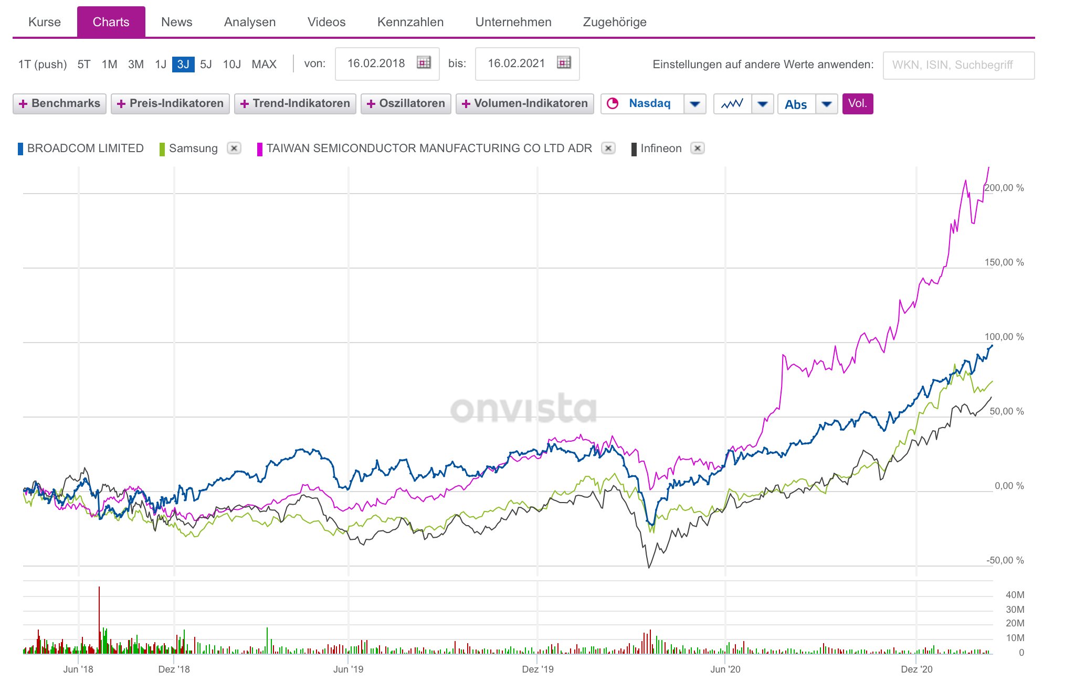Screen dimensions: 1075x682
Task: Remove Infineon comparison with its x icon
Action: tap(697, 148)
